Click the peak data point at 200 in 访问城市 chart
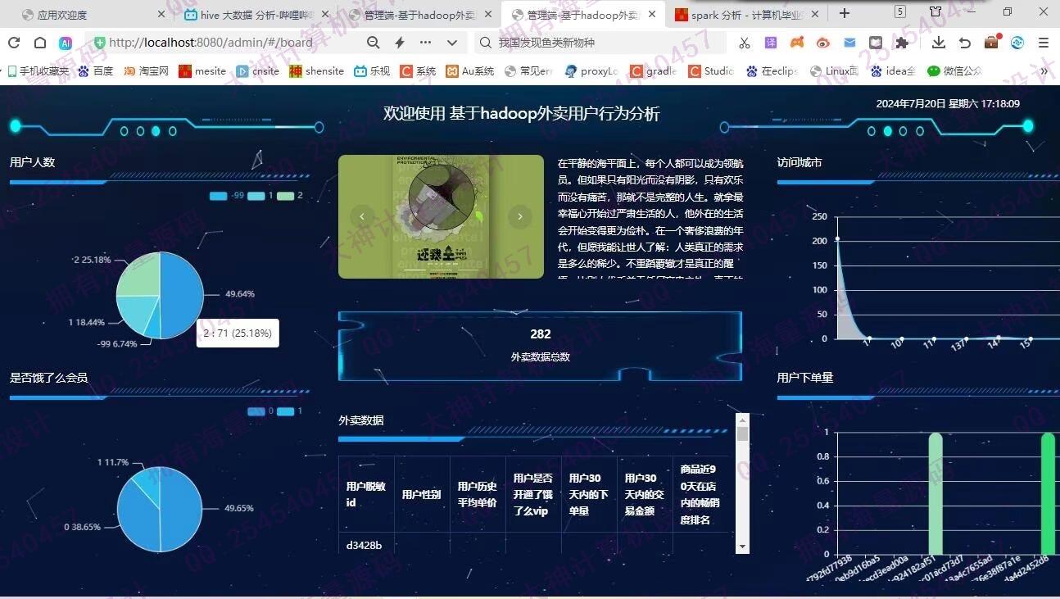This screenshot has height=599, width=1060. coord(837,238)
